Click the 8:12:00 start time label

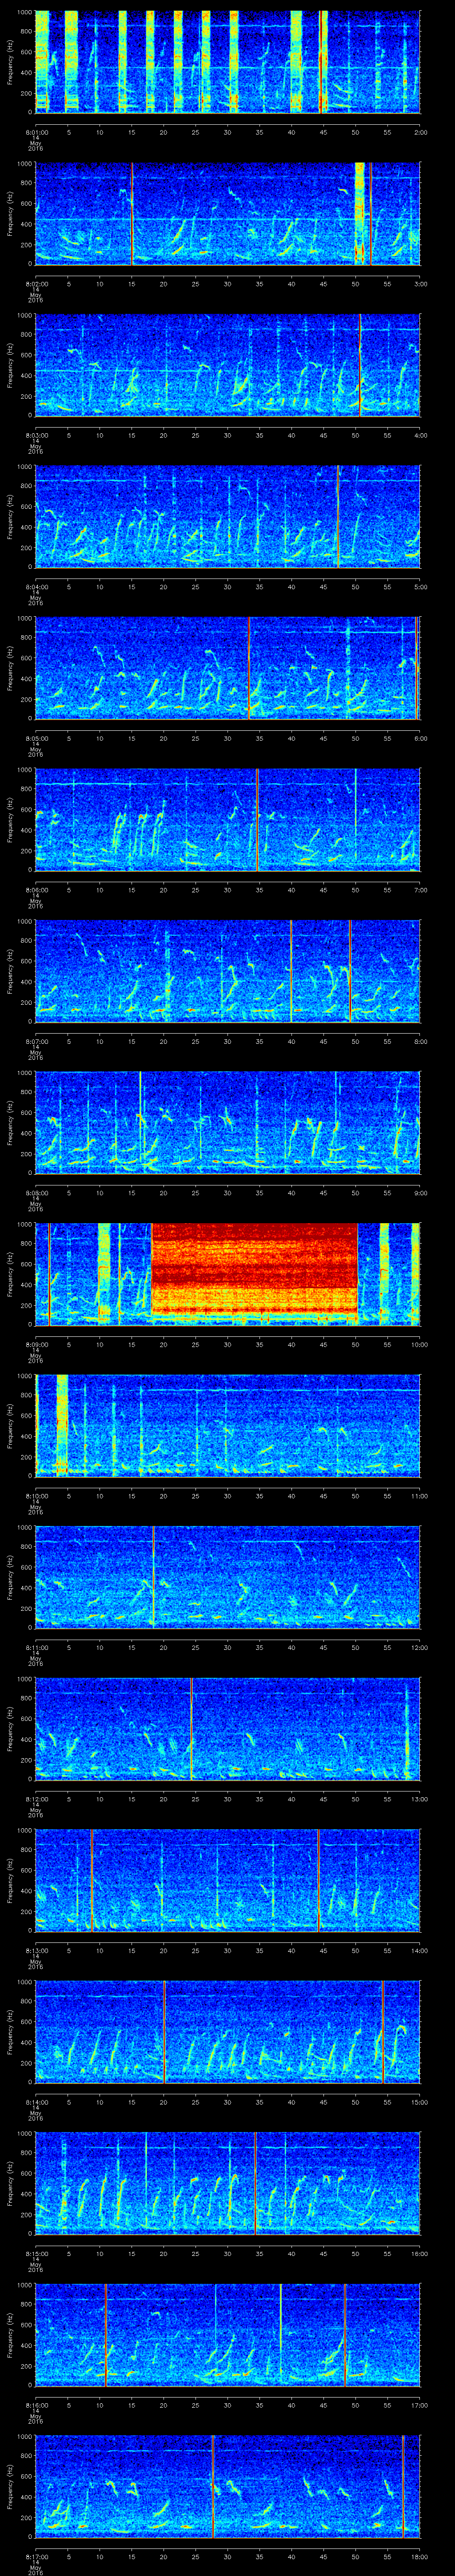point(36,1799)
